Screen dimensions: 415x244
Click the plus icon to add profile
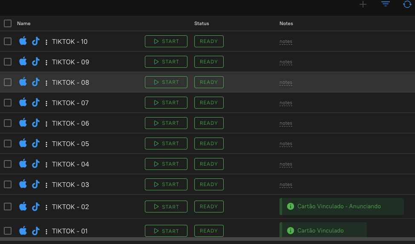pos(363,4)
